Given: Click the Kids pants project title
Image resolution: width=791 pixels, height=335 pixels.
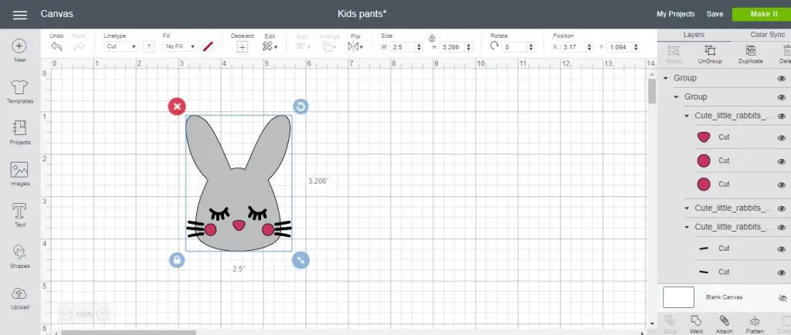Looking at the screenshot, I should 362,14.
